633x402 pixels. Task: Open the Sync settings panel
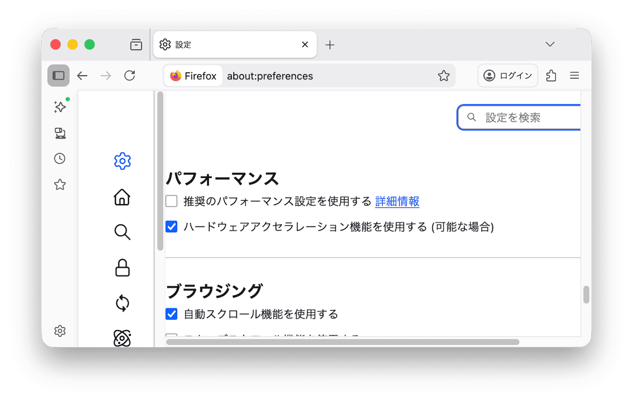(122, 304)
